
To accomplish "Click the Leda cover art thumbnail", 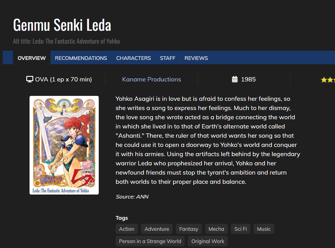I will (64, 145).
